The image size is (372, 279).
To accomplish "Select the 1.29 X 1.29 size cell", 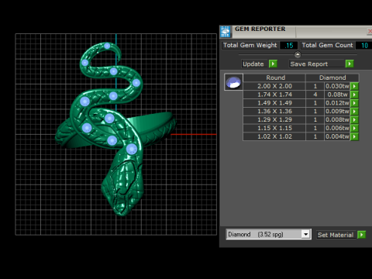I will [x=274, y=119].
